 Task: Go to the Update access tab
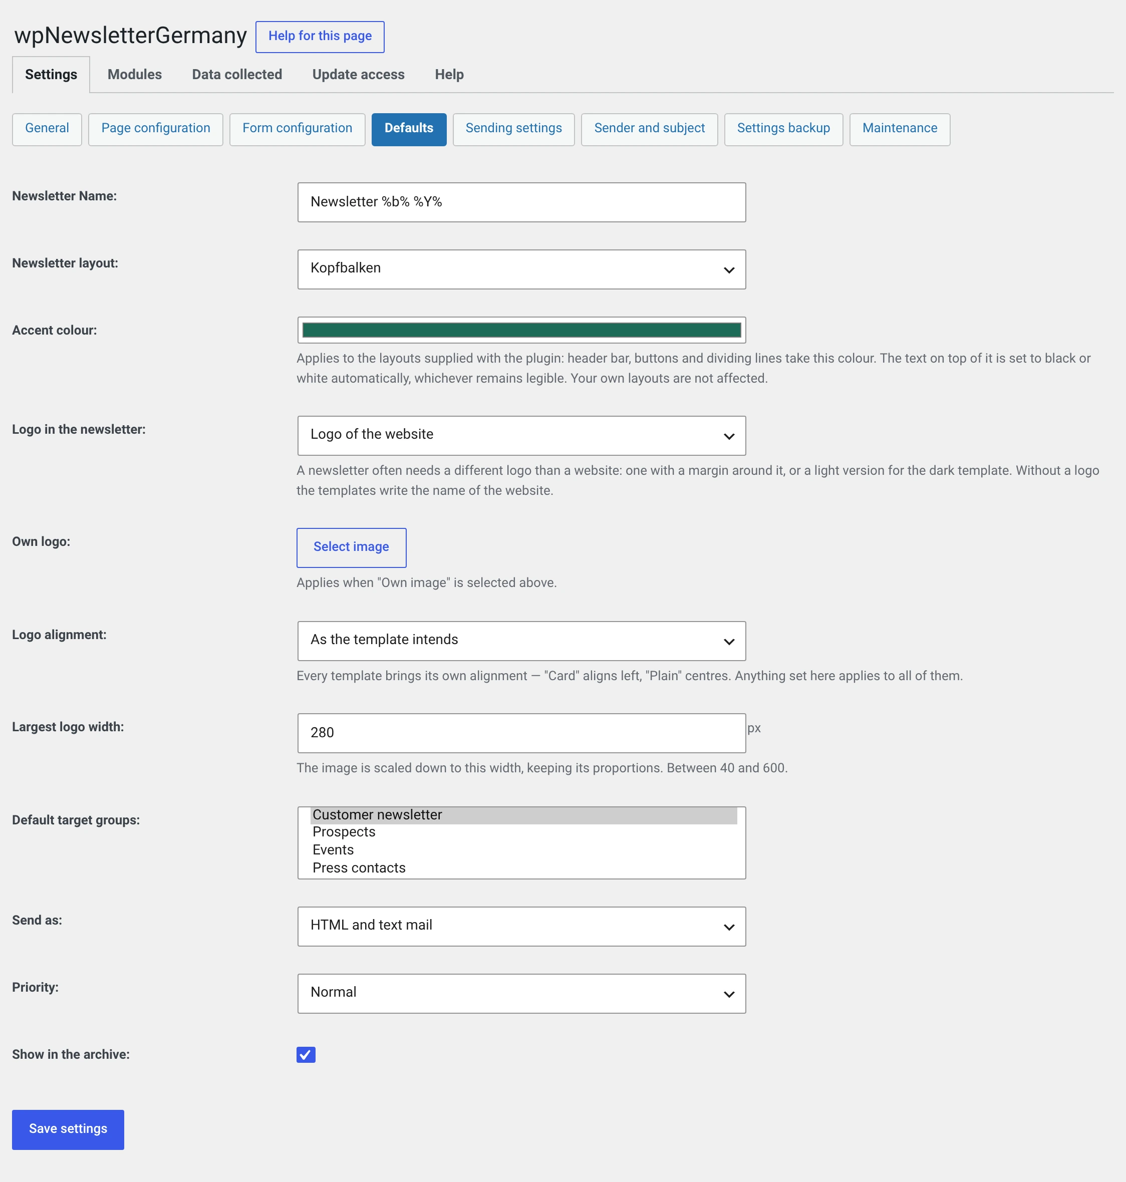(x=358, y=75)
